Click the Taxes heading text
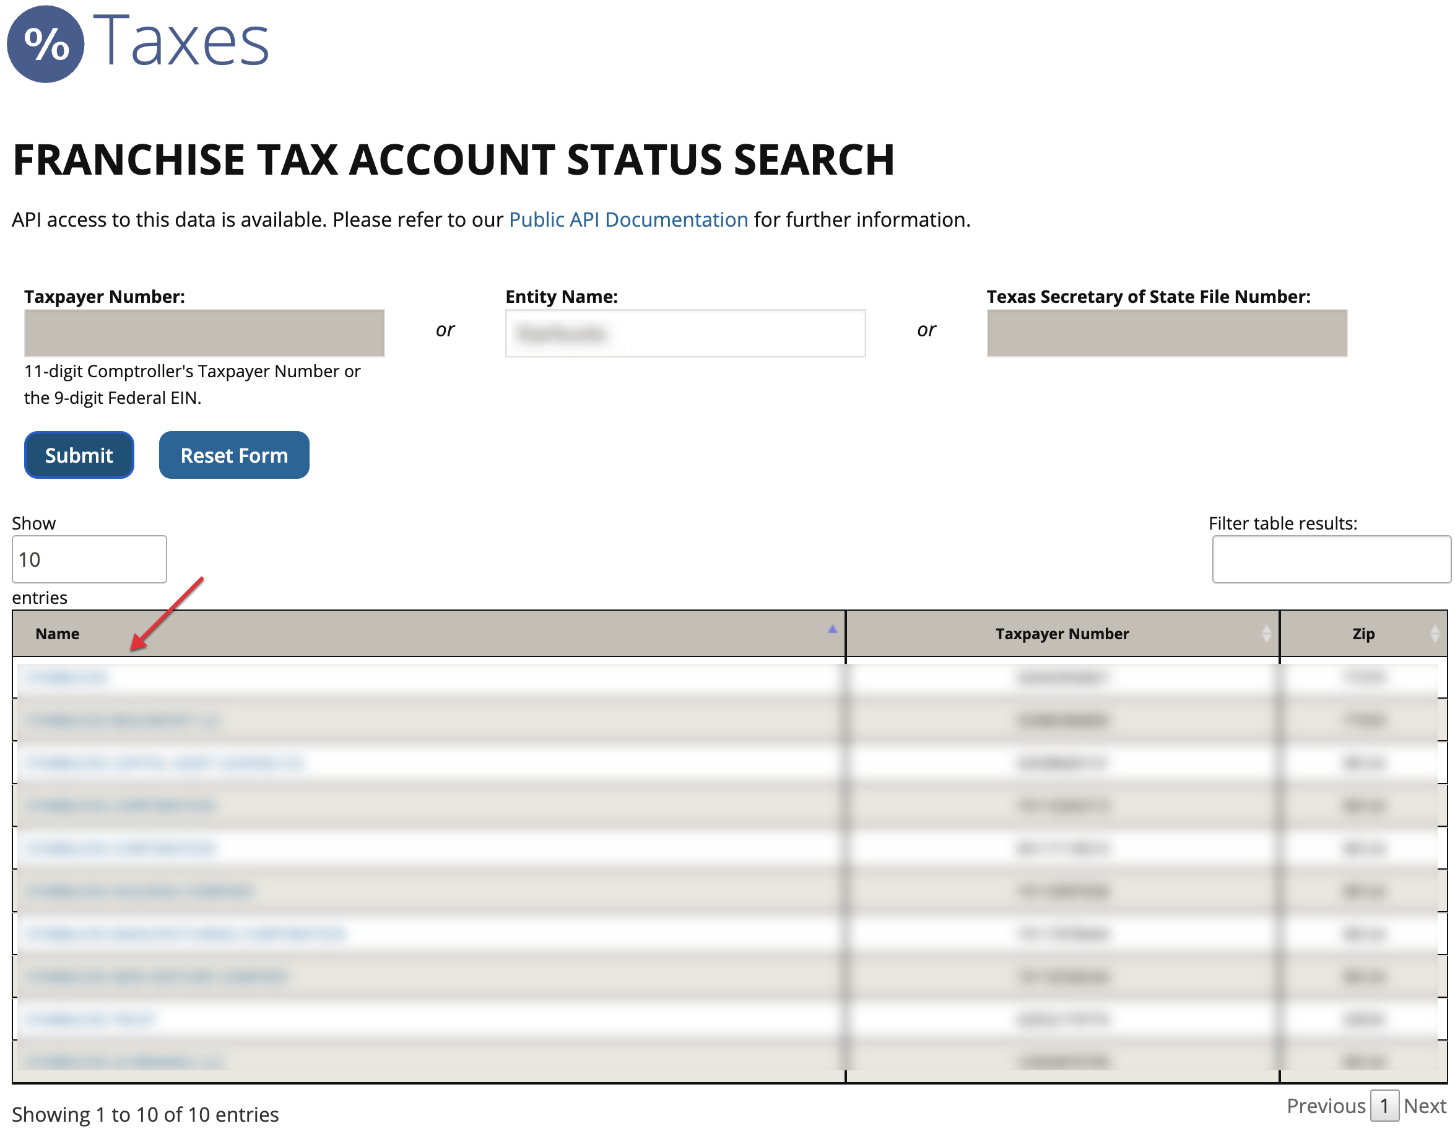 click(x=181, y=41)
